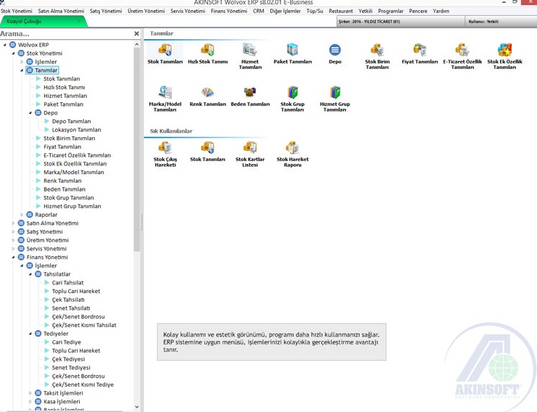
Task: Expand Satın Alma Yönetimi in tree
Action: pyautogui.click(x=13, y=223)
